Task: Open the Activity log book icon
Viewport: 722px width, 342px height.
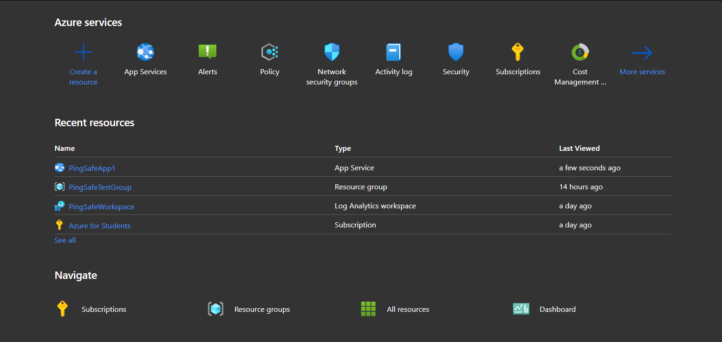Action: tap(393, 52)
